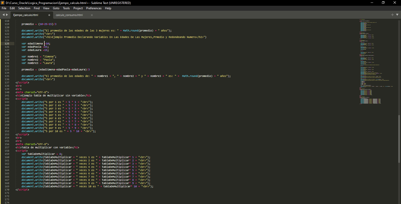The height and width of the screenshot is (204, 401).
Task: Click 'var nombre1 = "Jimena";' line
Action: tap(39, 56)
